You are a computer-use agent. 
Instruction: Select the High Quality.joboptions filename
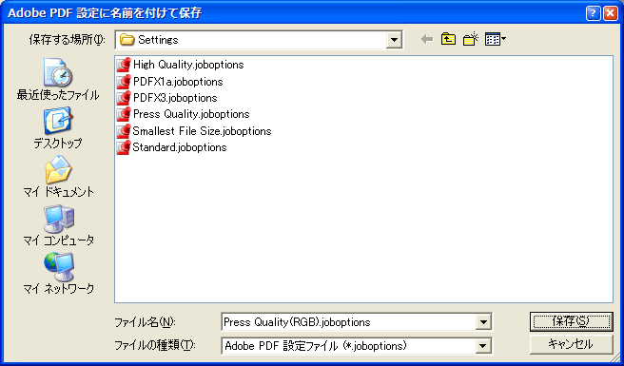click(188, 65)
